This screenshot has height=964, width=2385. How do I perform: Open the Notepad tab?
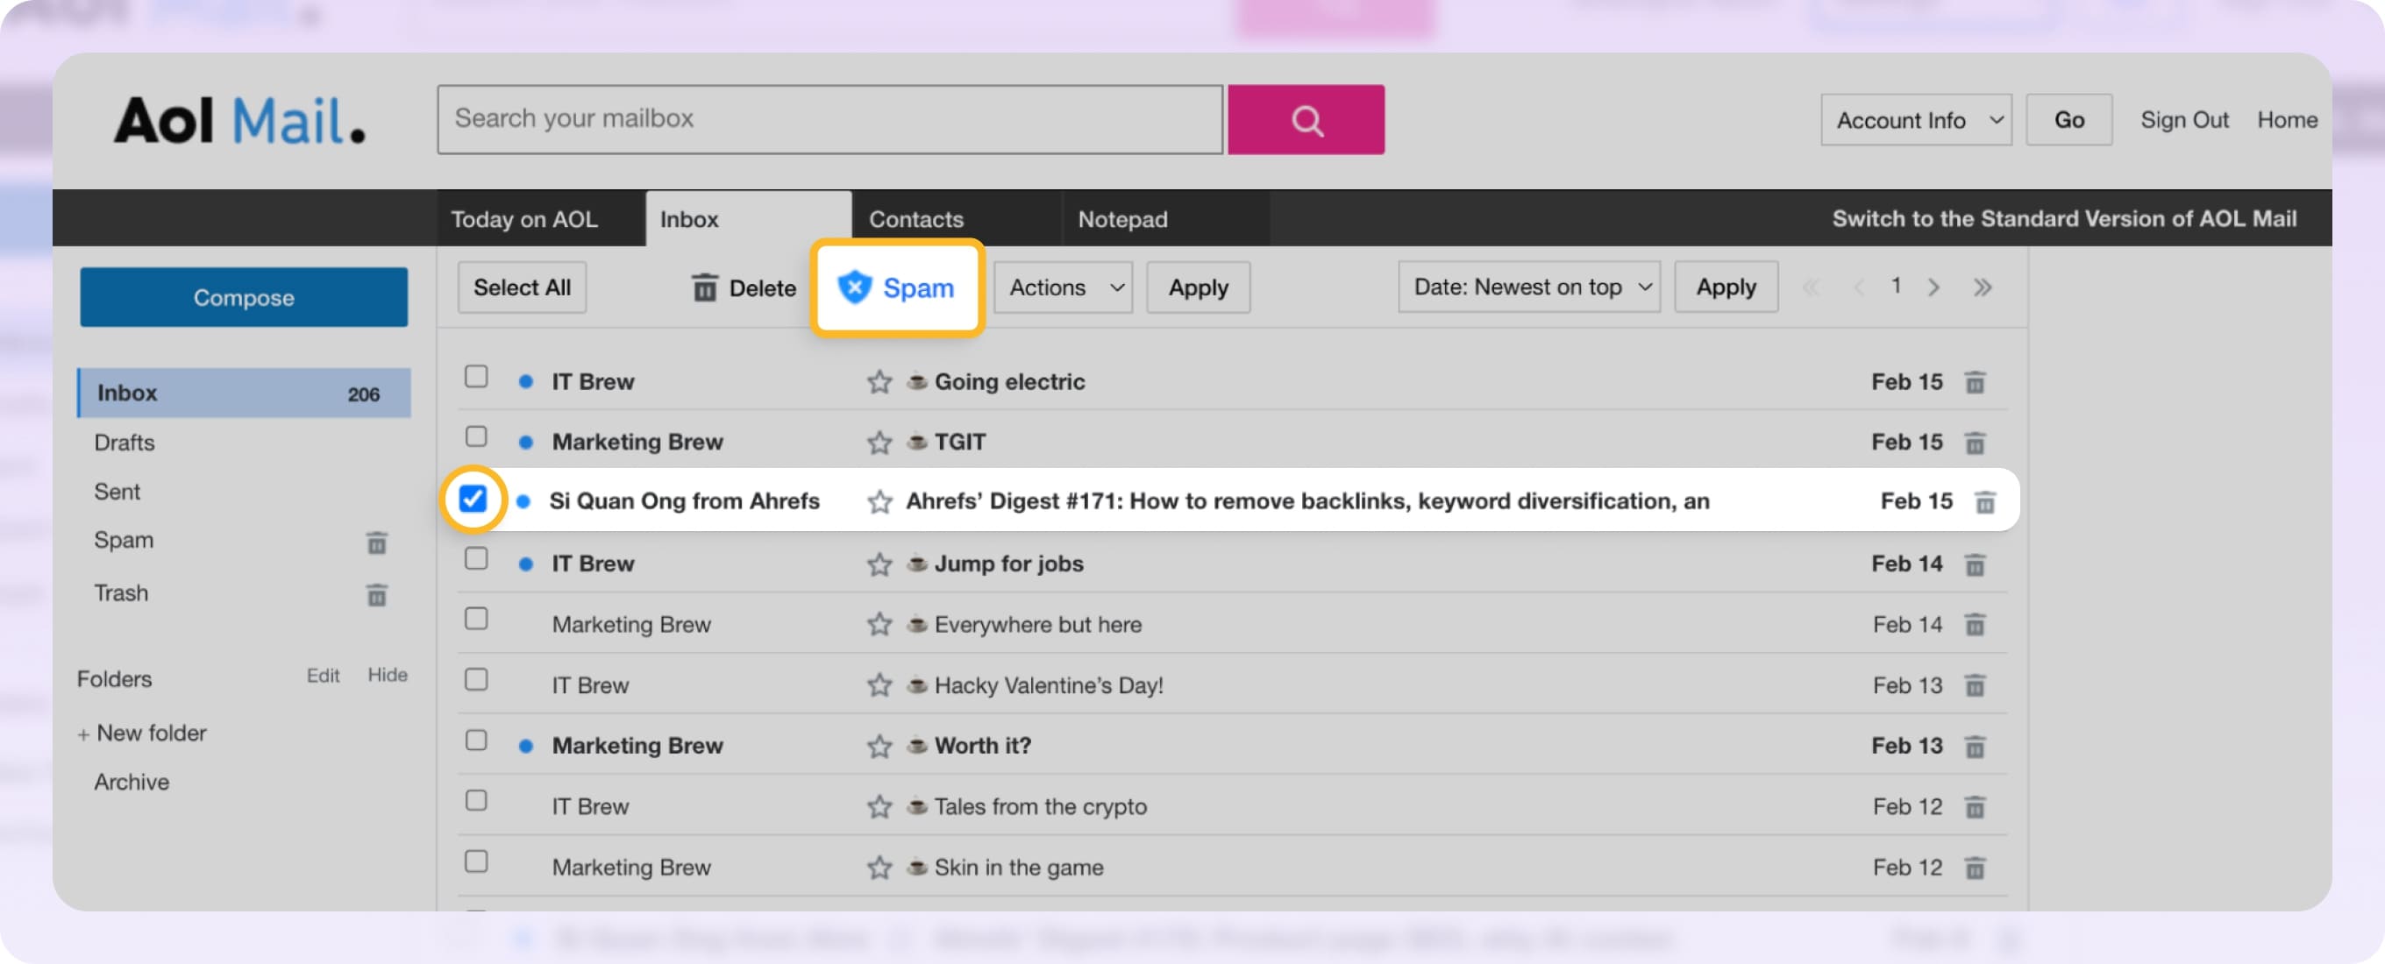1122,219
